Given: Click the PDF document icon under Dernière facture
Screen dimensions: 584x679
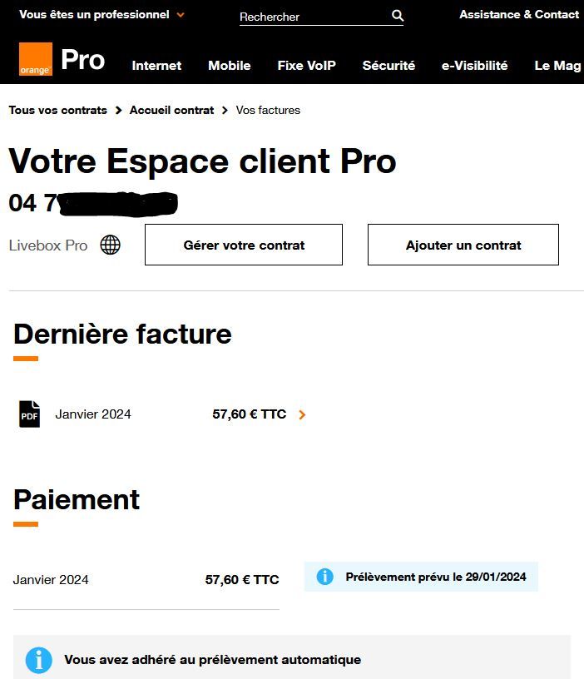Looking at the screenshot, I should [28, 414].
